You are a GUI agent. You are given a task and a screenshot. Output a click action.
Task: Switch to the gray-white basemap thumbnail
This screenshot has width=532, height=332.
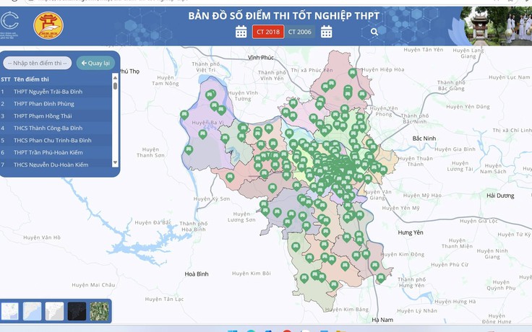(x=54, y=311)
